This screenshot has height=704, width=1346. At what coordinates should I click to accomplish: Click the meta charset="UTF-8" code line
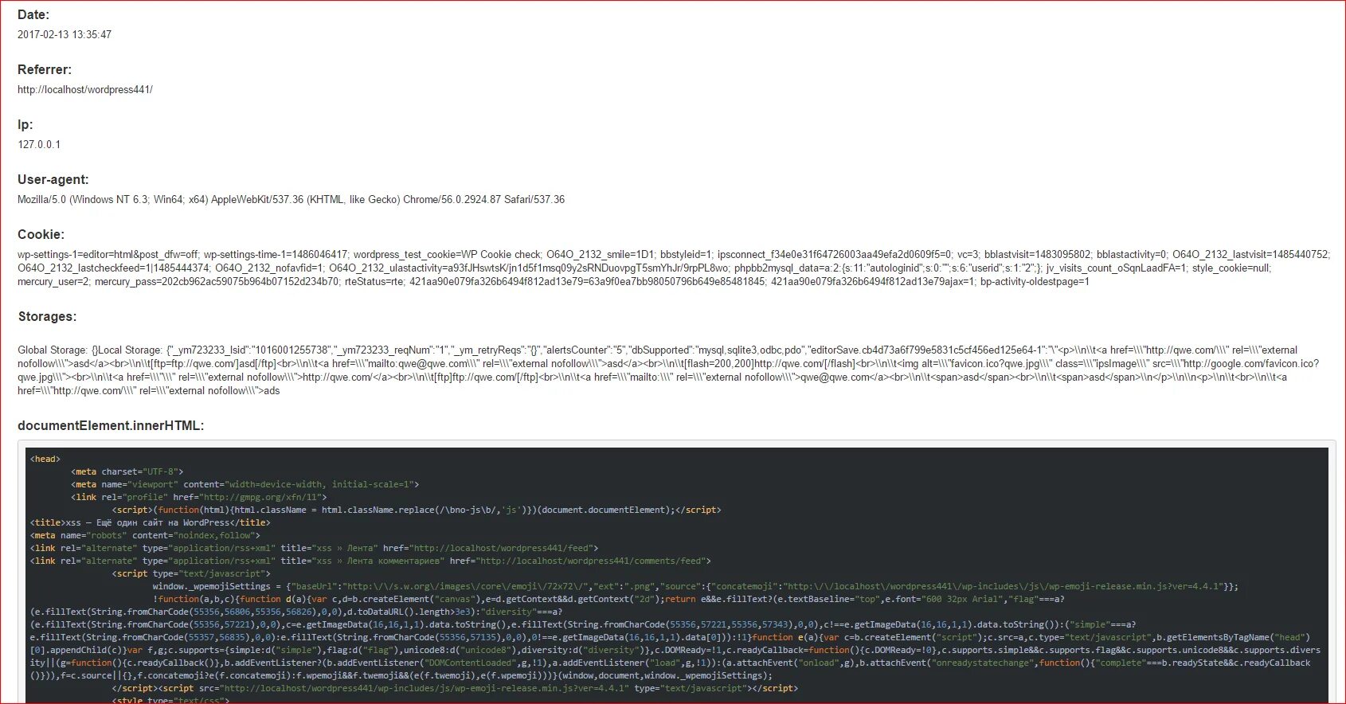[x=127, y=472]
